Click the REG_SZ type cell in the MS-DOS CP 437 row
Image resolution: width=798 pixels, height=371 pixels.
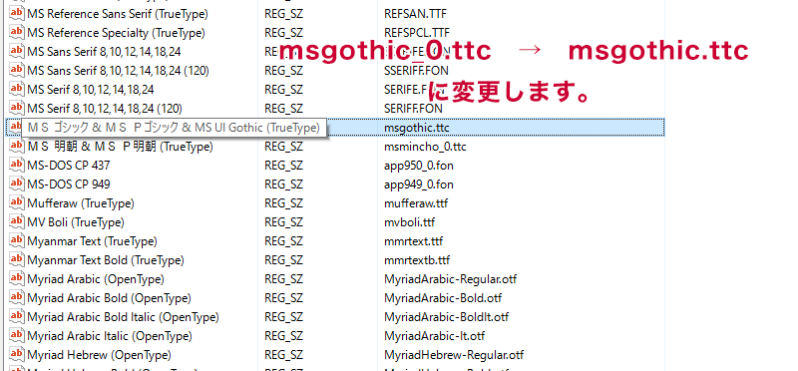(283, 166)
